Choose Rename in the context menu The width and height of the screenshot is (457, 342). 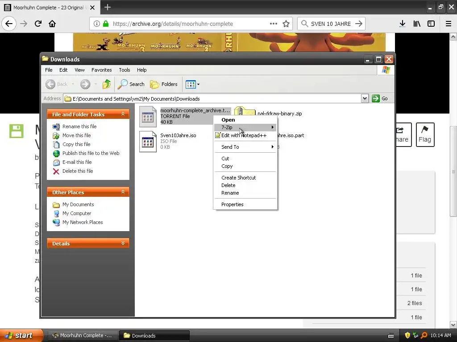(245, 193)
